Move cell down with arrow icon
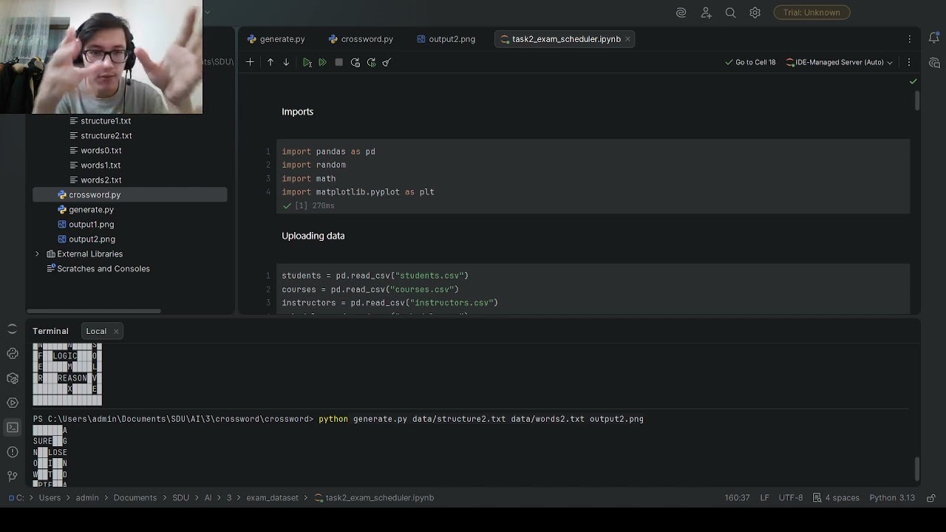The image size is (946, 532). (x=286, y=62)
